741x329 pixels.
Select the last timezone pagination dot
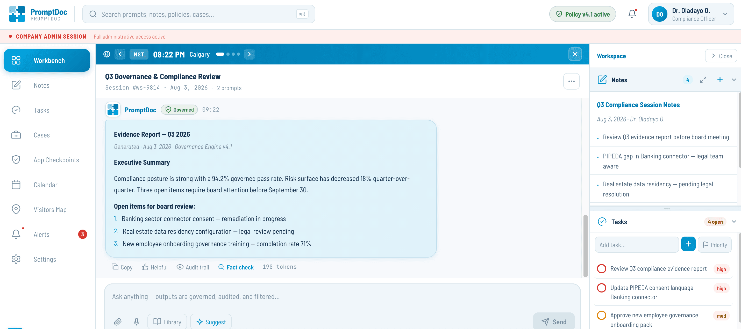(x=238, y=54)
